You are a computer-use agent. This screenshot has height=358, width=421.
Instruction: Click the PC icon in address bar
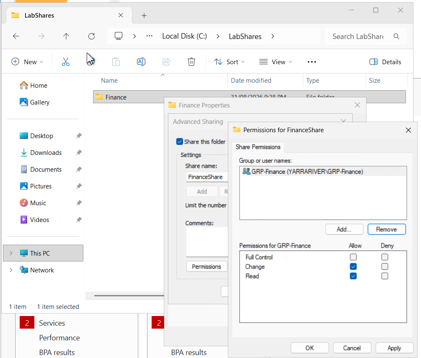point(119,36)
